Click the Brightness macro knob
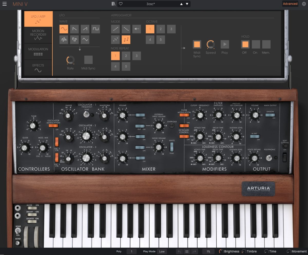The width and height of the screenshot is (308, 255). (x=221, y=252)
